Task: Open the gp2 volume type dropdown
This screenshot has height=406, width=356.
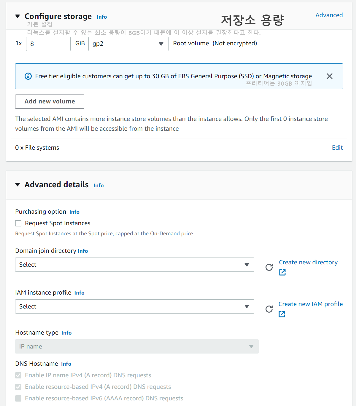Action: 128,44
